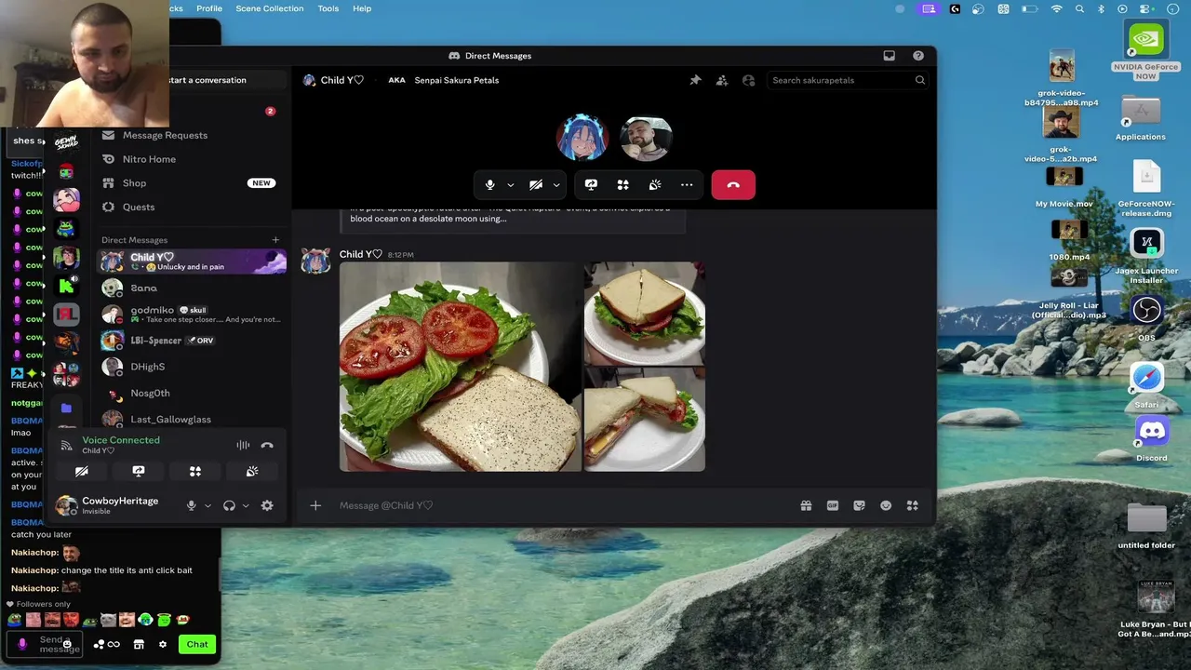Open the top-right sandwich photo
The width and height of the screenshot is (1191, 670).
pos(645,314)
